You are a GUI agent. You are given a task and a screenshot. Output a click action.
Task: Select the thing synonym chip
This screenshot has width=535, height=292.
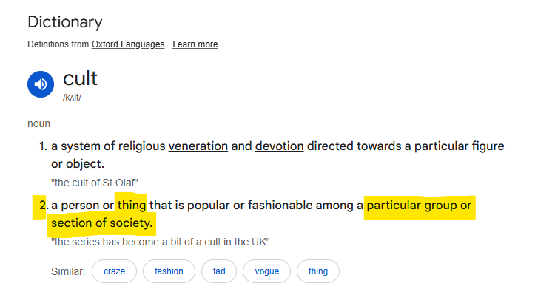coord(318,271)
